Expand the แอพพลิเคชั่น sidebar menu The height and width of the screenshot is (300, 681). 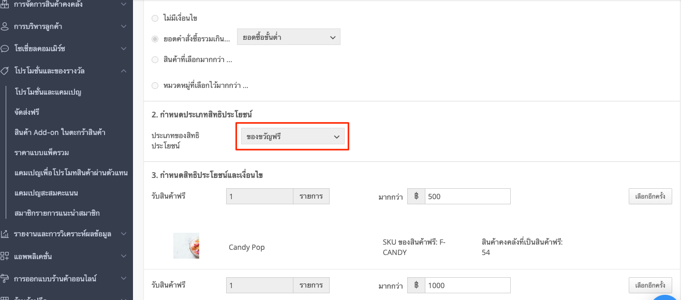point(123,256)
